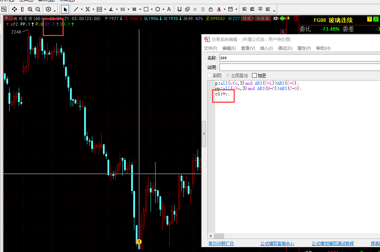Image resolution: width=380 pixels, height=252 pixels.
Task: Open the 公式模型编写调试教程 link
Action: click(x=333, y=244)
